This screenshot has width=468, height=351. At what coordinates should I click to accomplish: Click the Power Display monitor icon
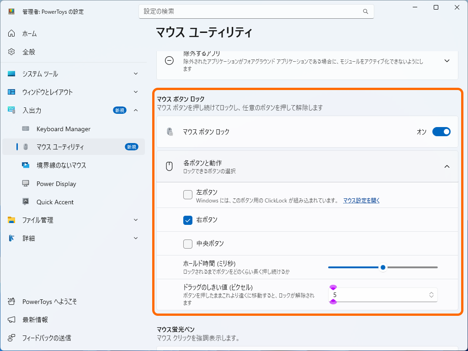[x=26, y=184]
